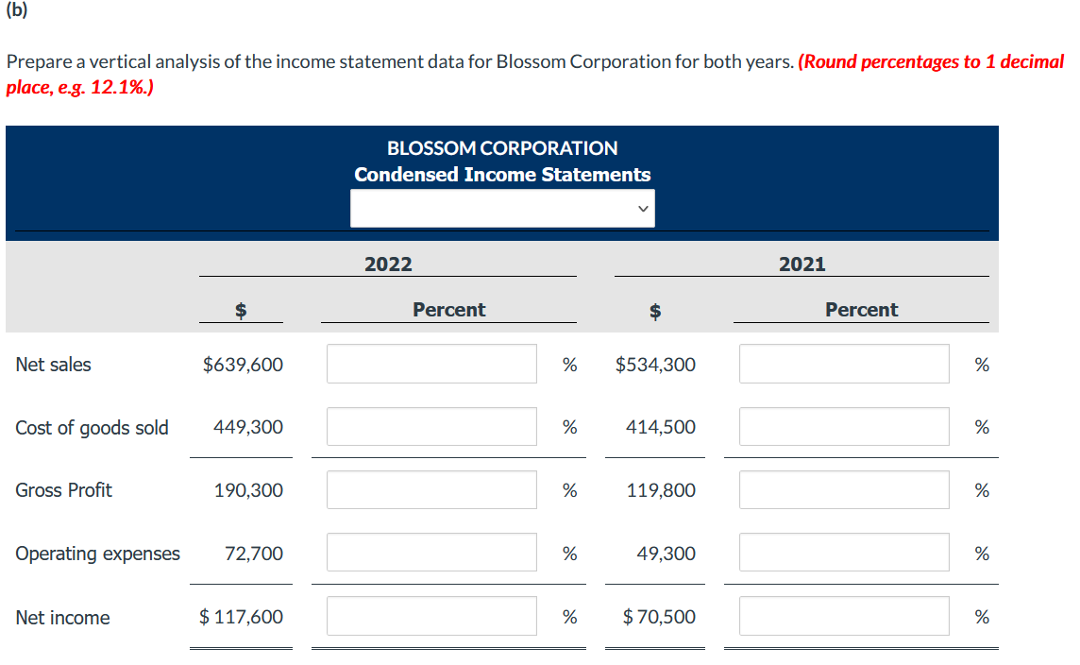Click the 2021 Cost of goods sold percent field
Viewport: 1080px width, 665px height.
[x=843, y=426]
